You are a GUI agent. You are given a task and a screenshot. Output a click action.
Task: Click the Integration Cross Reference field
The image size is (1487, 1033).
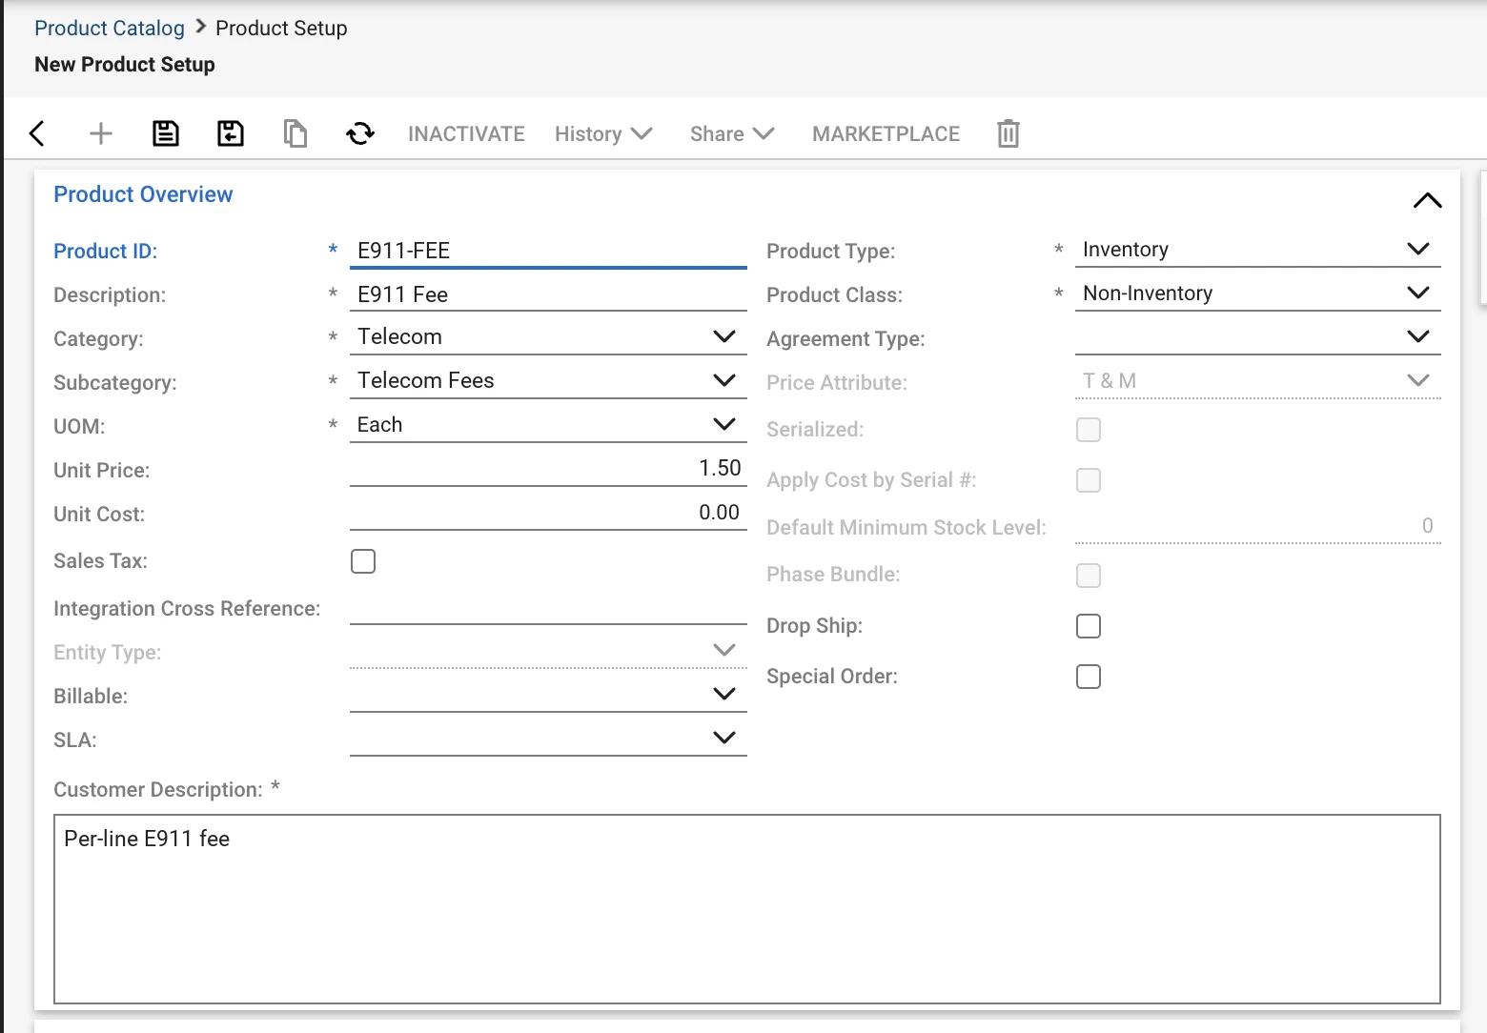coord(548,608)
